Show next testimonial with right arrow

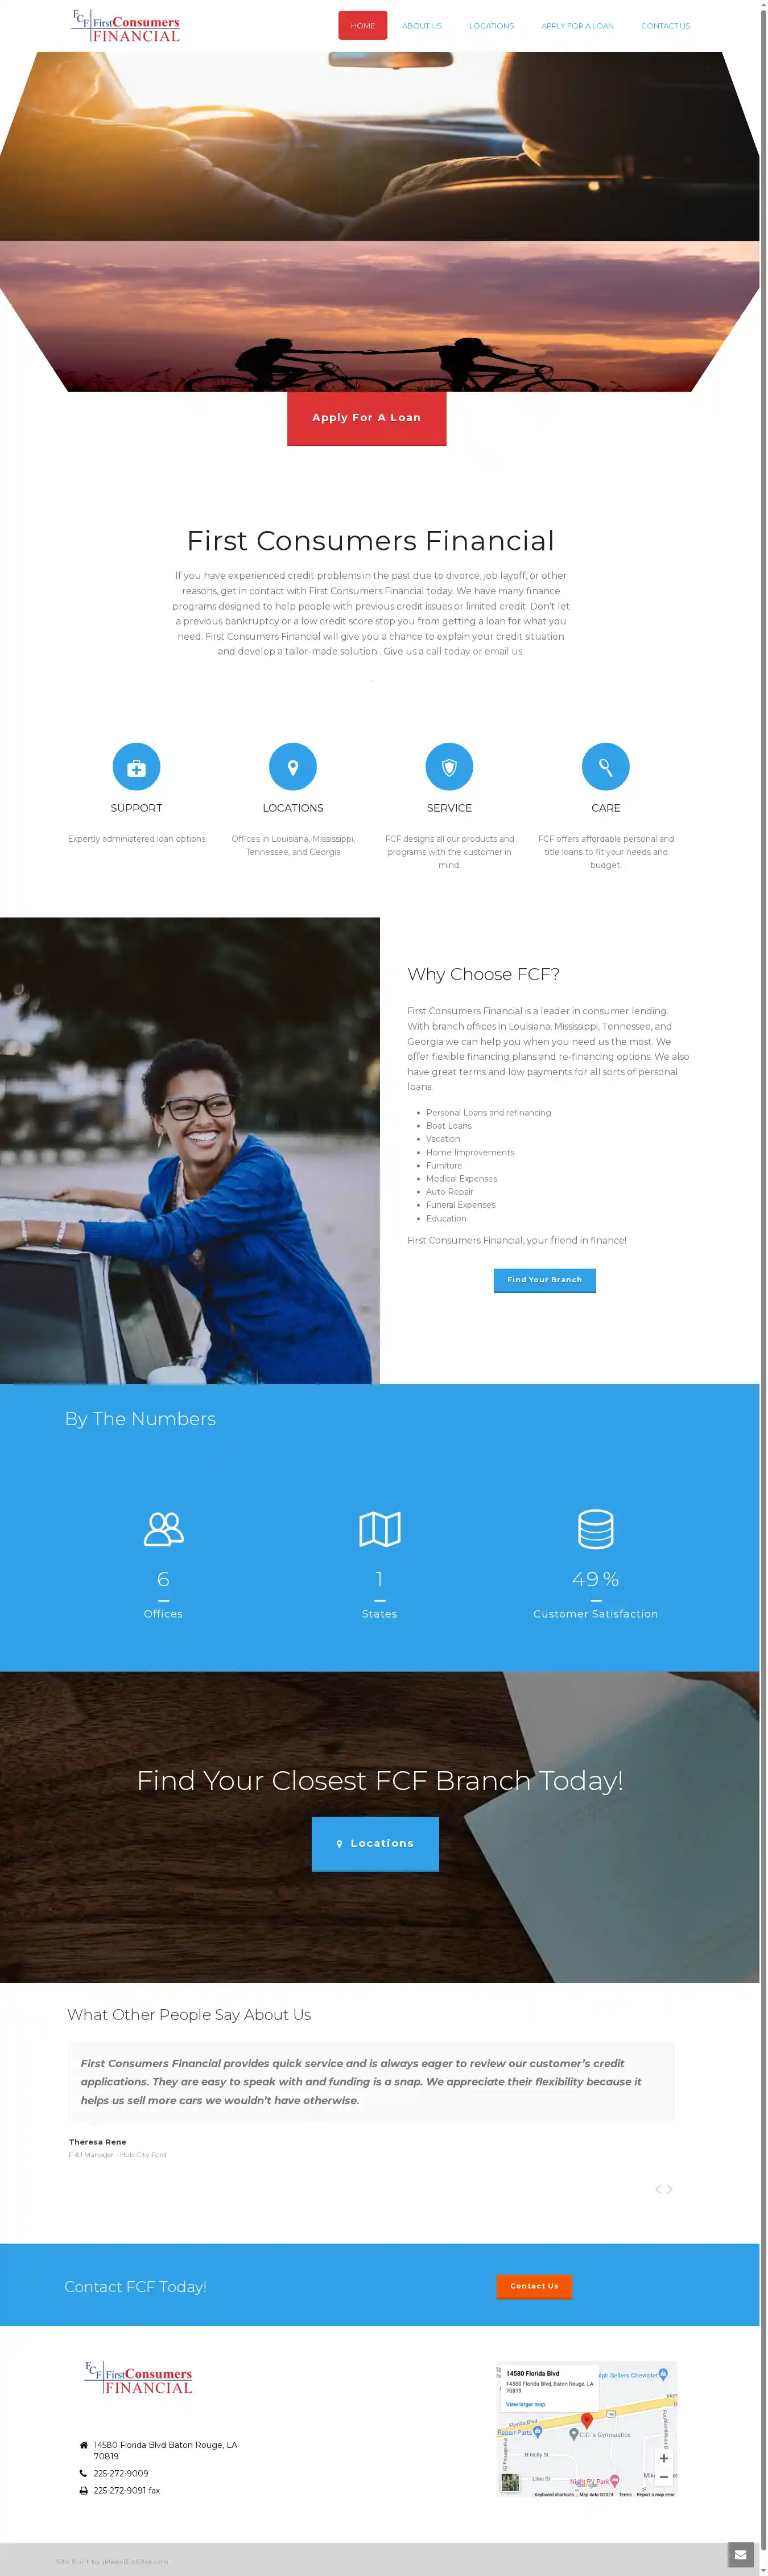click(670, 2189)
